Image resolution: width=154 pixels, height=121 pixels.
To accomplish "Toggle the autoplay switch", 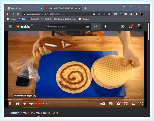I will pos(102,104).
